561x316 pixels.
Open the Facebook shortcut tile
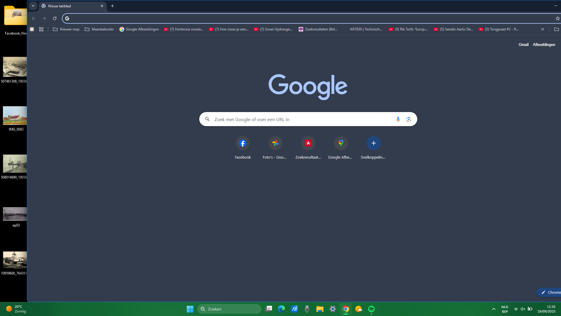coord(243,143)
